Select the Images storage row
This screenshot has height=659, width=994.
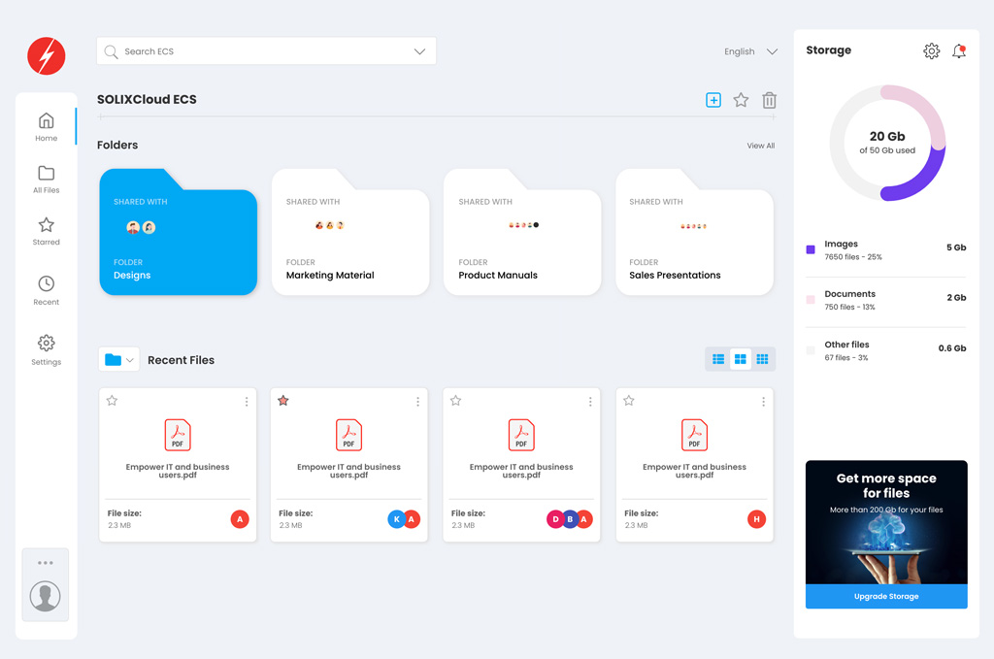click(885, 250)
